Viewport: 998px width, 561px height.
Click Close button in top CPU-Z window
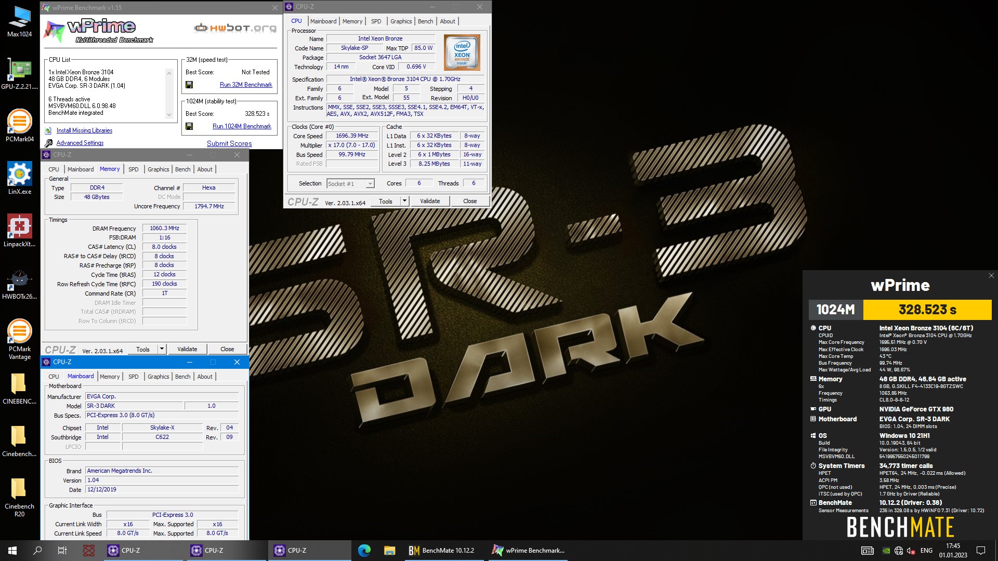[470, 201]
